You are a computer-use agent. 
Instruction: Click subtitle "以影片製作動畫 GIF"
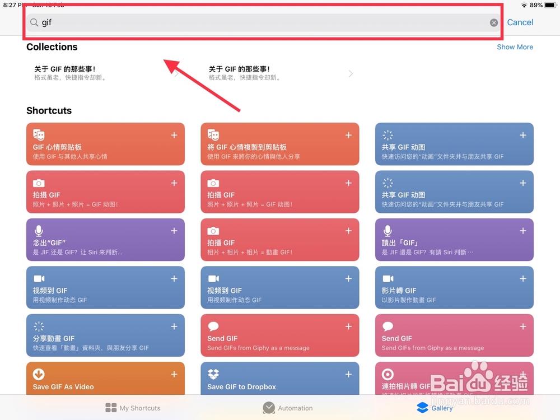(409, 300)
